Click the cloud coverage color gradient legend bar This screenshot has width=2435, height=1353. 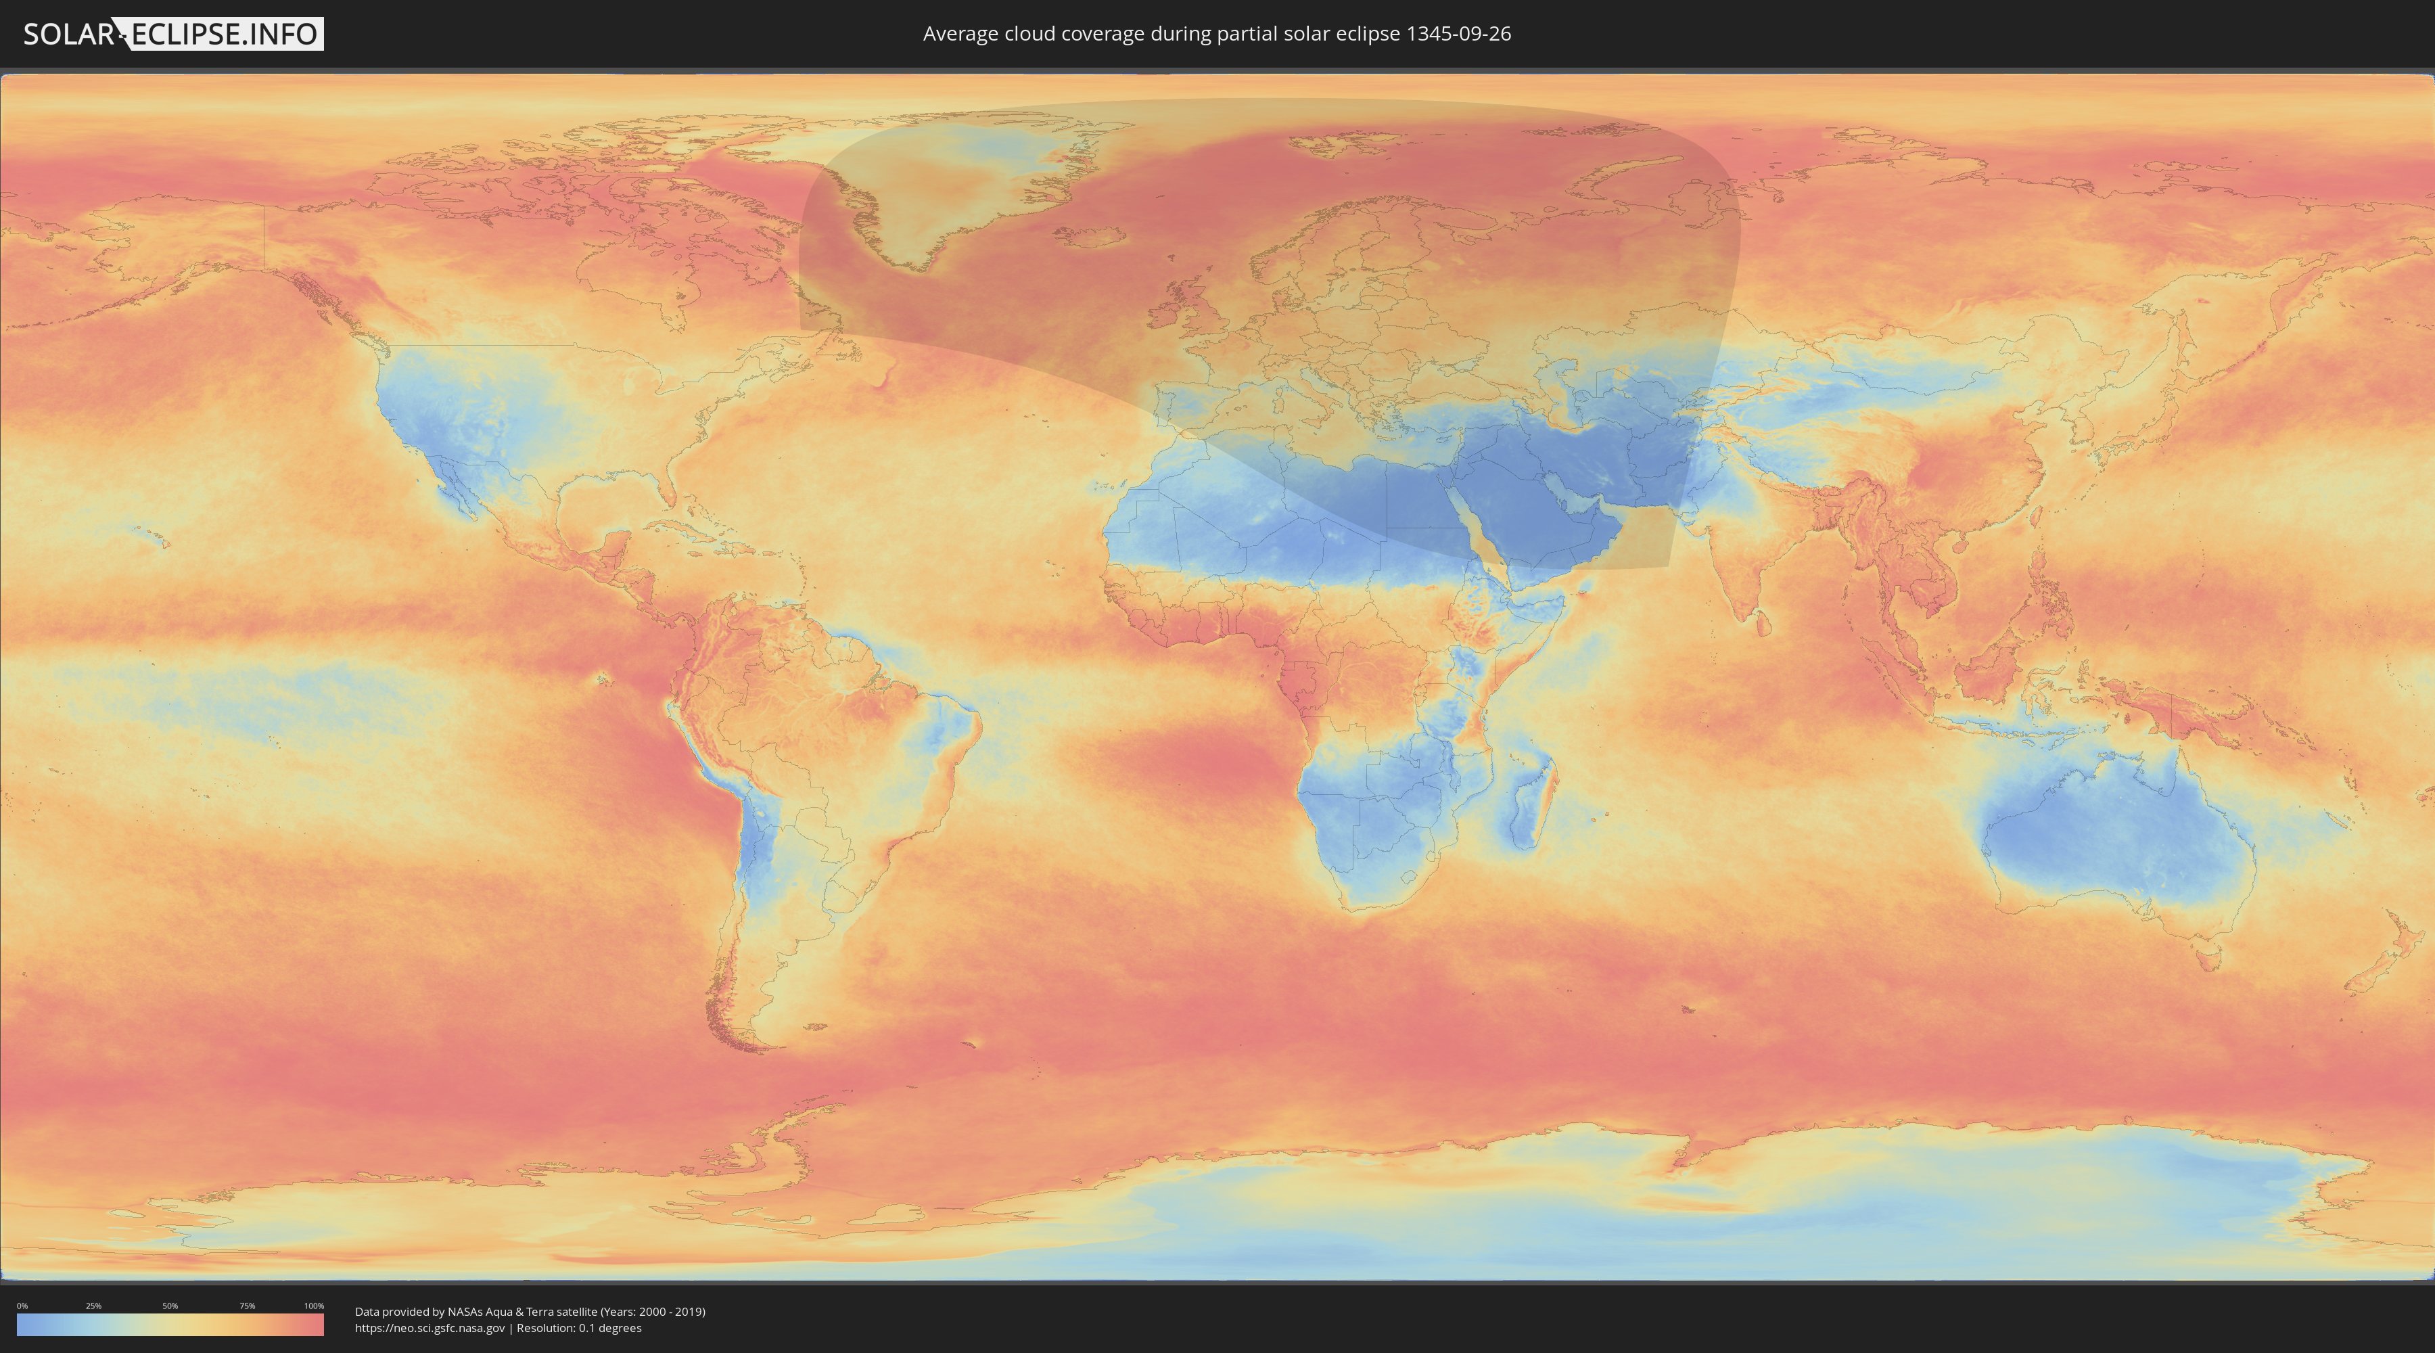170,1325
